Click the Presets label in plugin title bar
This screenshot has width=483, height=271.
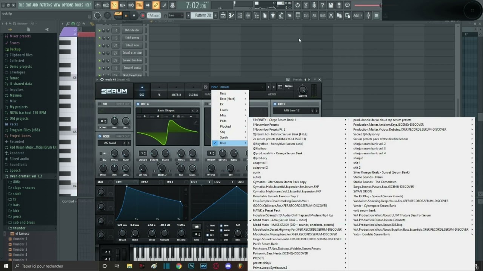(297, 80)
